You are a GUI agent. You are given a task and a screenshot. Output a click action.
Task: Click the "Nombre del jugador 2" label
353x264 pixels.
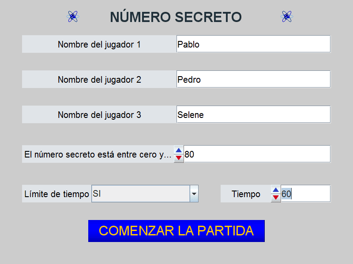tap(99, 80)
